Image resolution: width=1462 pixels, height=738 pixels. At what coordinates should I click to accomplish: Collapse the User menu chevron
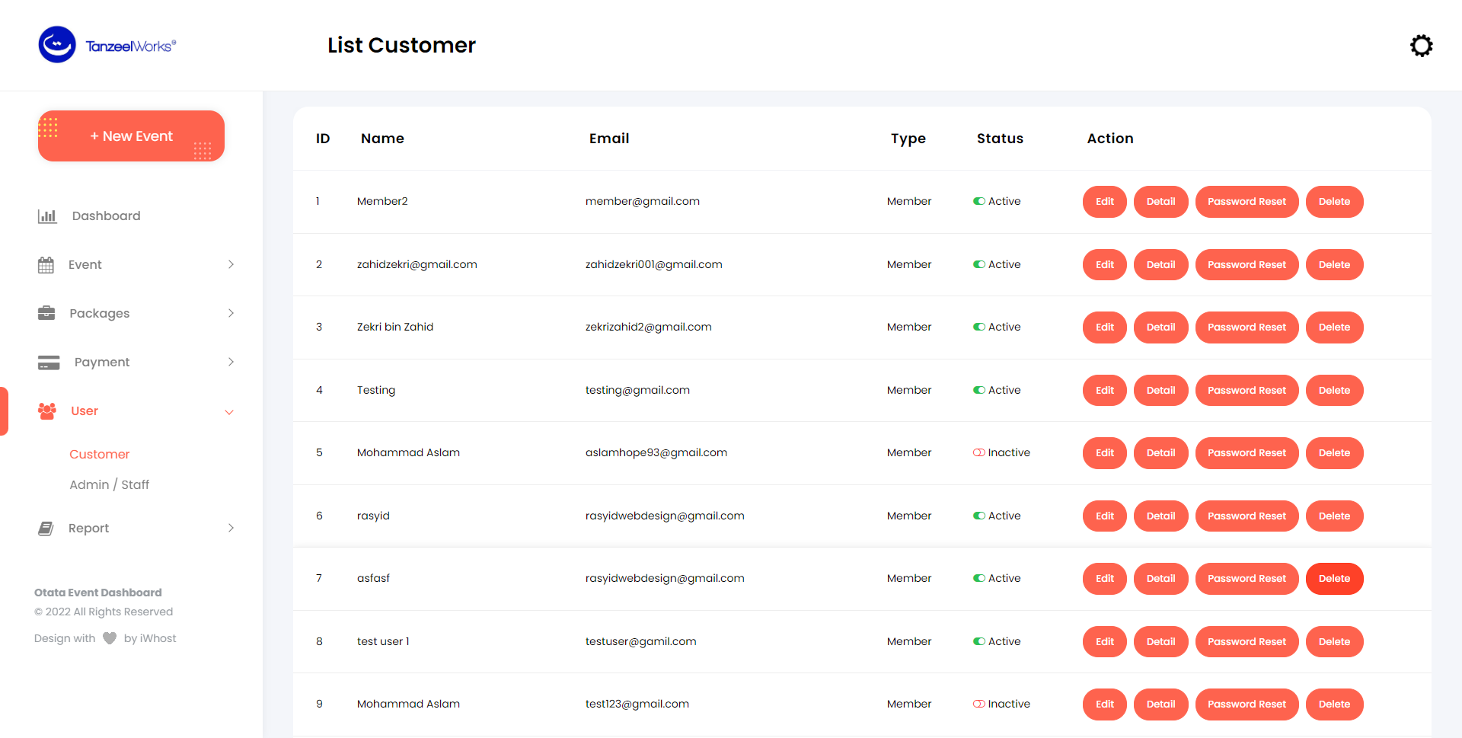pyautogui.click(x=229, y=412)
